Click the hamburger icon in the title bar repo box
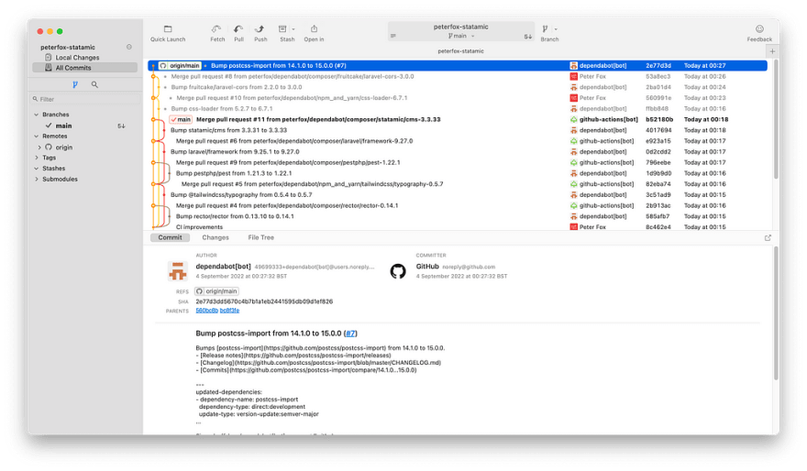The height and width of the screenshot is (471, 807). (x=393, y=36)
